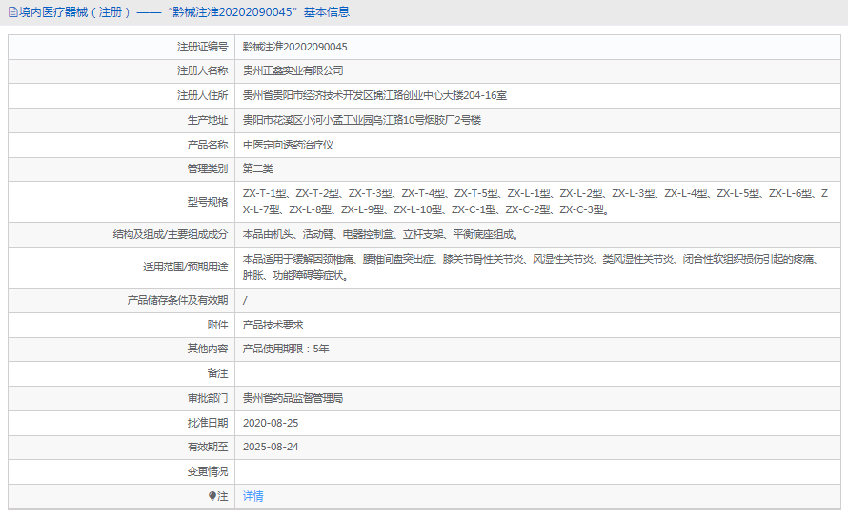
Task: Click the 备注 row label
Action: point(217,373)
